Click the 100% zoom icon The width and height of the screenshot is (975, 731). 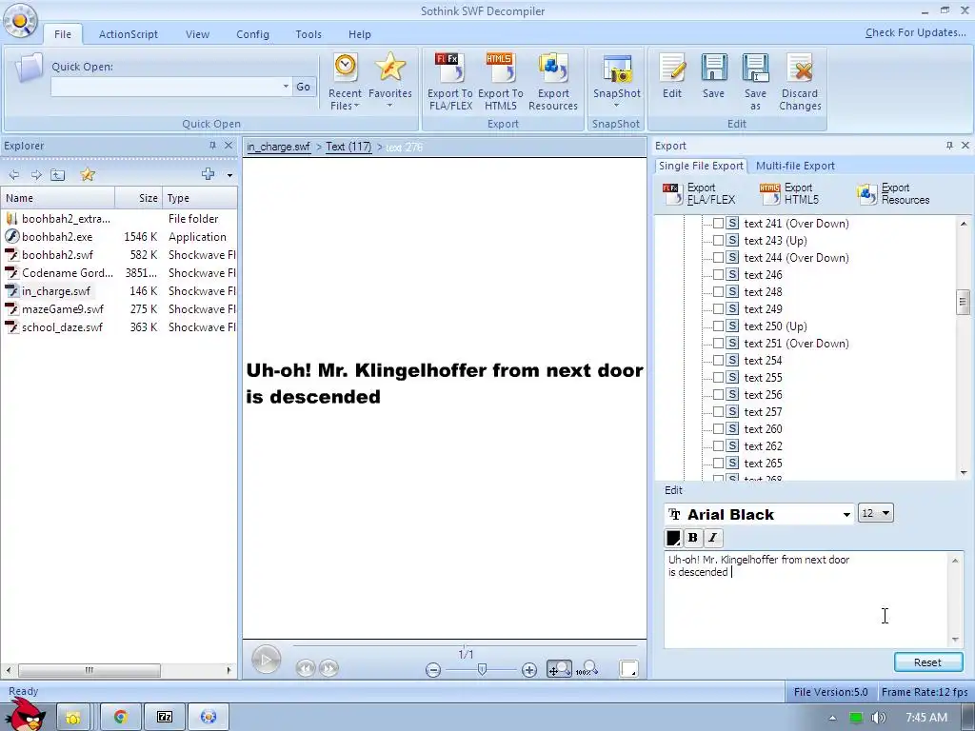point(587,669)
